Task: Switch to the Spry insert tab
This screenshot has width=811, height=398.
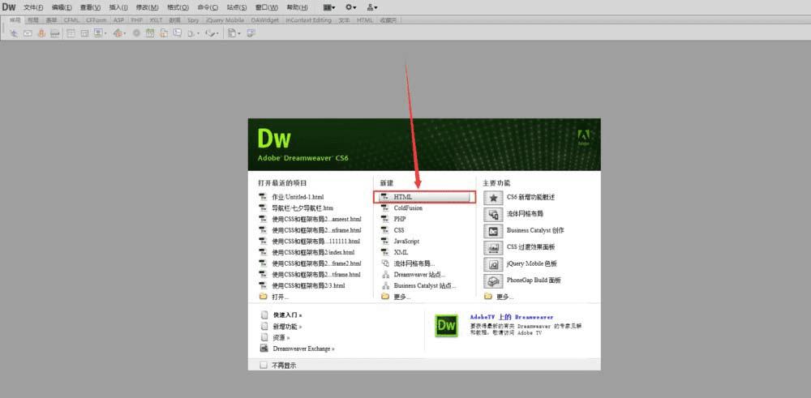Action: pos(193,20)
